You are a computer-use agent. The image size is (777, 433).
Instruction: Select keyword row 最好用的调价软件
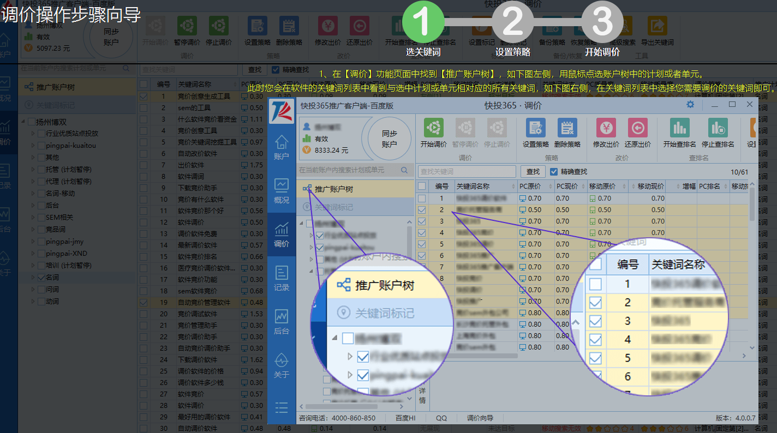tap(204, 417)
